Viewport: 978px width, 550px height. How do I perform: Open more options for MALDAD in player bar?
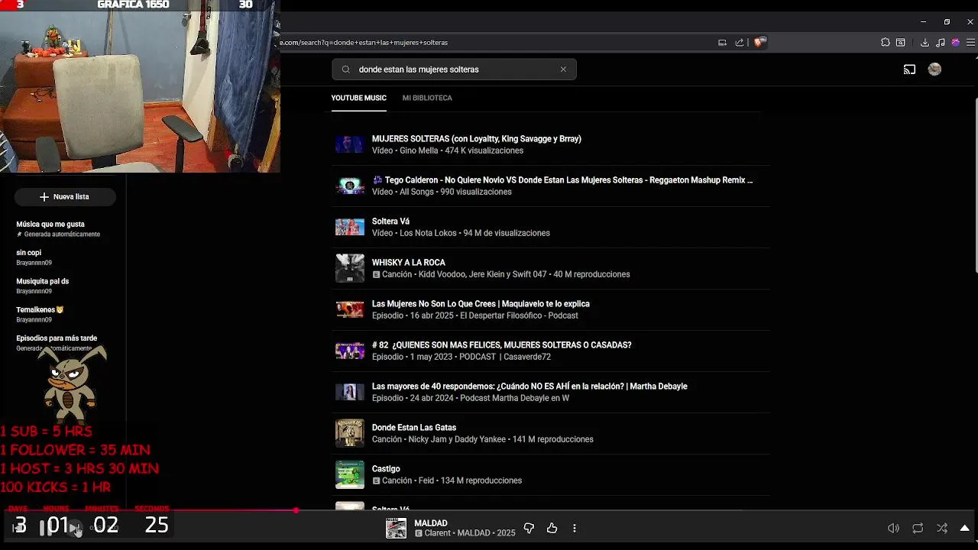pyautogui.click(x=574, y=528)
